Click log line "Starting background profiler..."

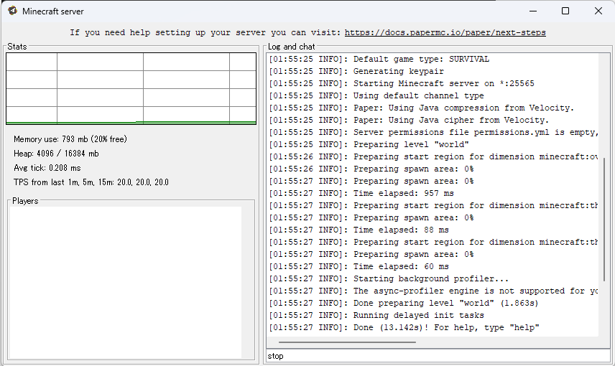pos(388,278)
